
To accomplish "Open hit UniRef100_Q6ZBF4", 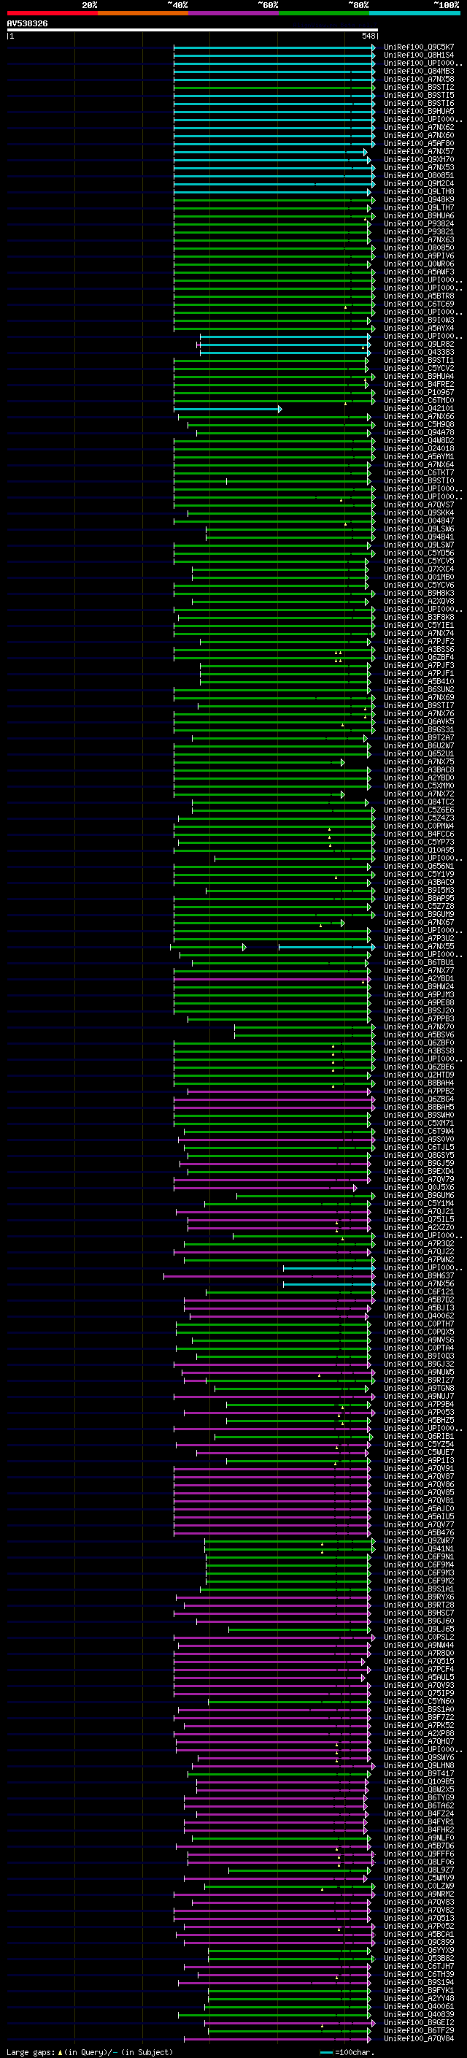I will (419, 658).
